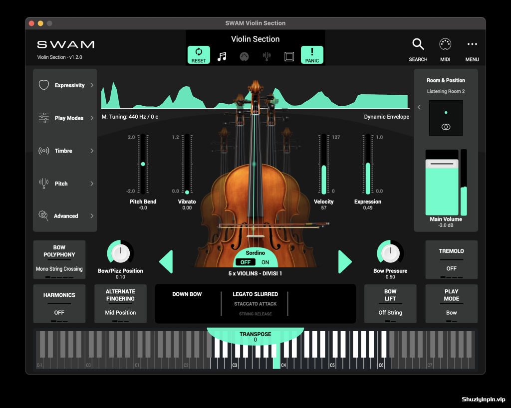Click the dynamic envelope waveform display
511x408 pixels.
pyautogui.click(x=255, y=94)
